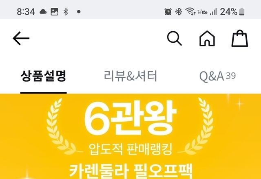
Task: Tap the 8:34 clock in status bar
Action: point(26,12)
